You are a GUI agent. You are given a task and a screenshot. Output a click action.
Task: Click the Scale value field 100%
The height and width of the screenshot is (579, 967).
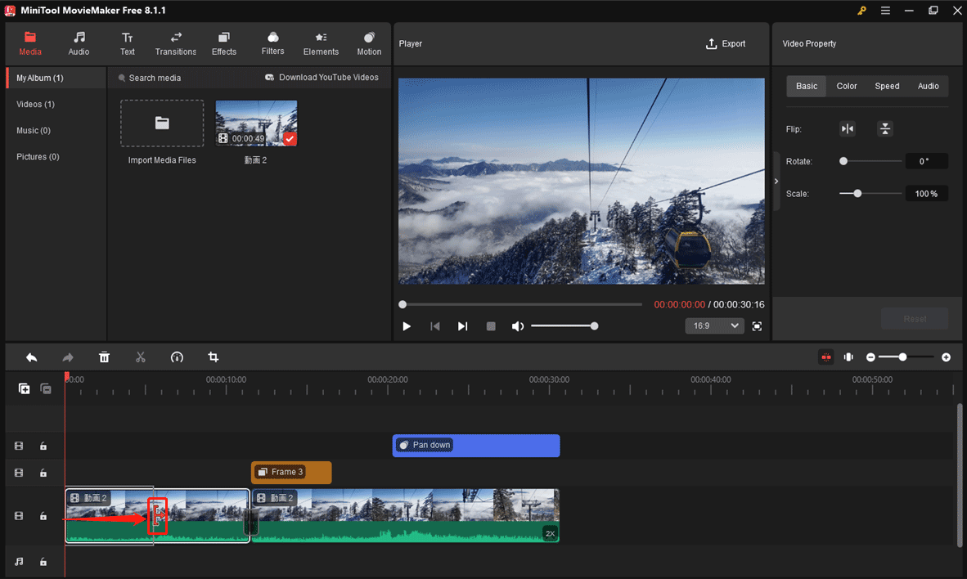point(926,194)
